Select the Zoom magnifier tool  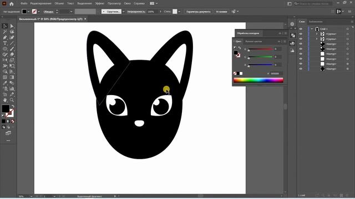click(x=12, y=100)
